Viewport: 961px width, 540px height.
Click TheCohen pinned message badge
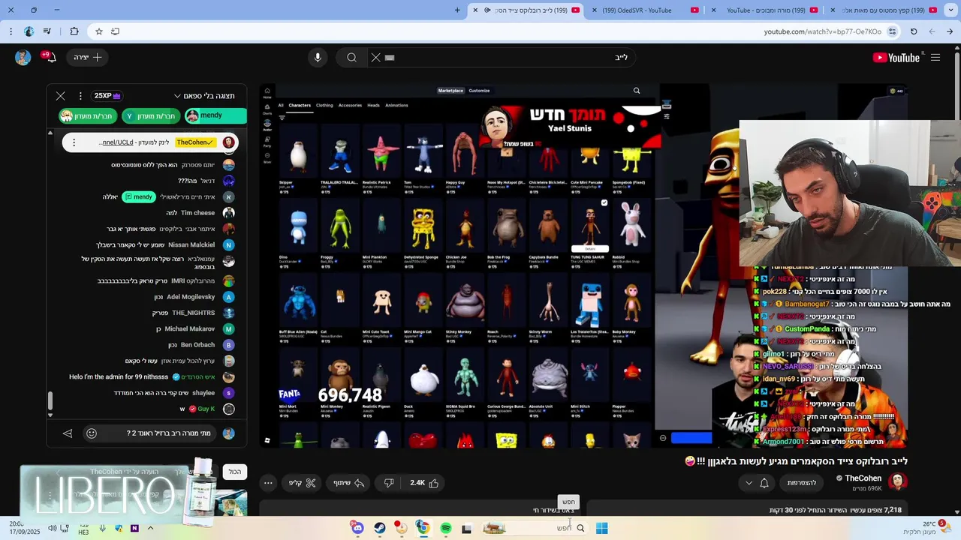(194, 142)
